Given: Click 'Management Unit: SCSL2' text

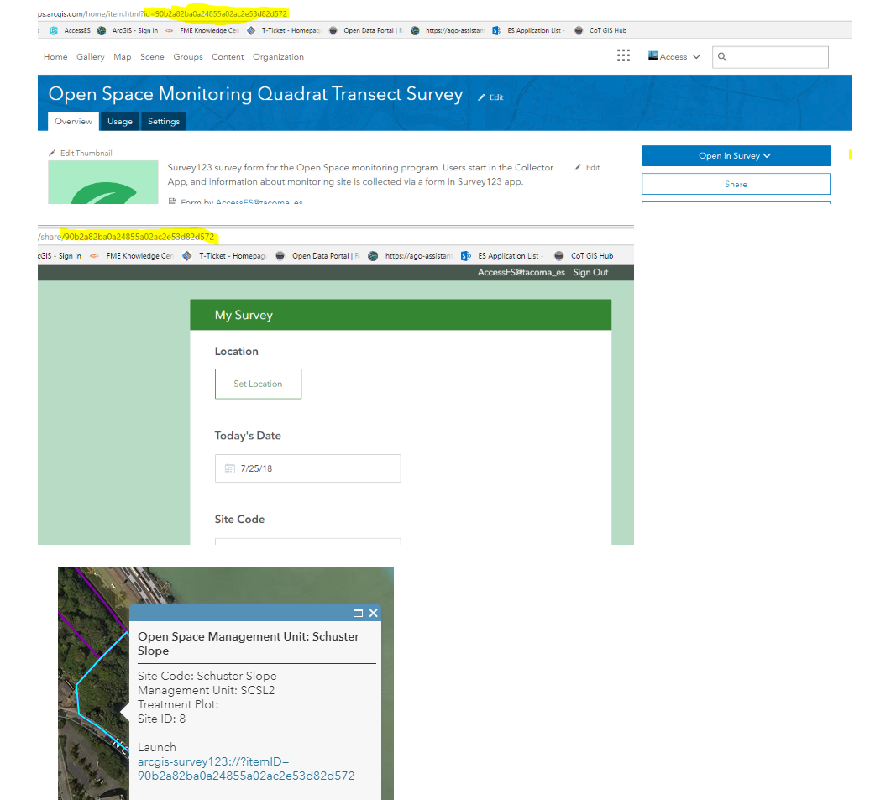Looking at the screenshot, I should (x=206, y=690).
